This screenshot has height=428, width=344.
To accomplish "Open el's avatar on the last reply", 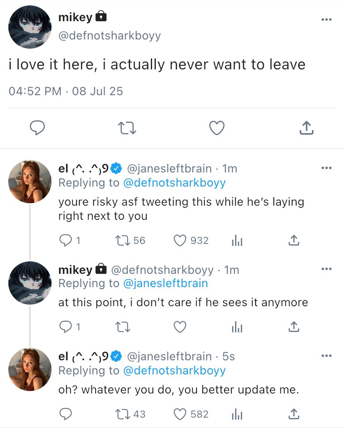I will pyautogui.click(x=30, y=369).
